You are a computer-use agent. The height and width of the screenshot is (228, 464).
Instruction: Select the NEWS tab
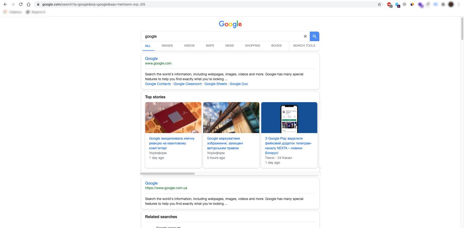229,46
